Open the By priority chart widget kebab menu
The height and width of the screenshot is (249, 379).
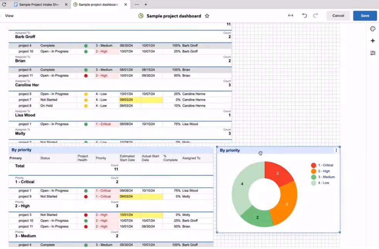point(336,150)
